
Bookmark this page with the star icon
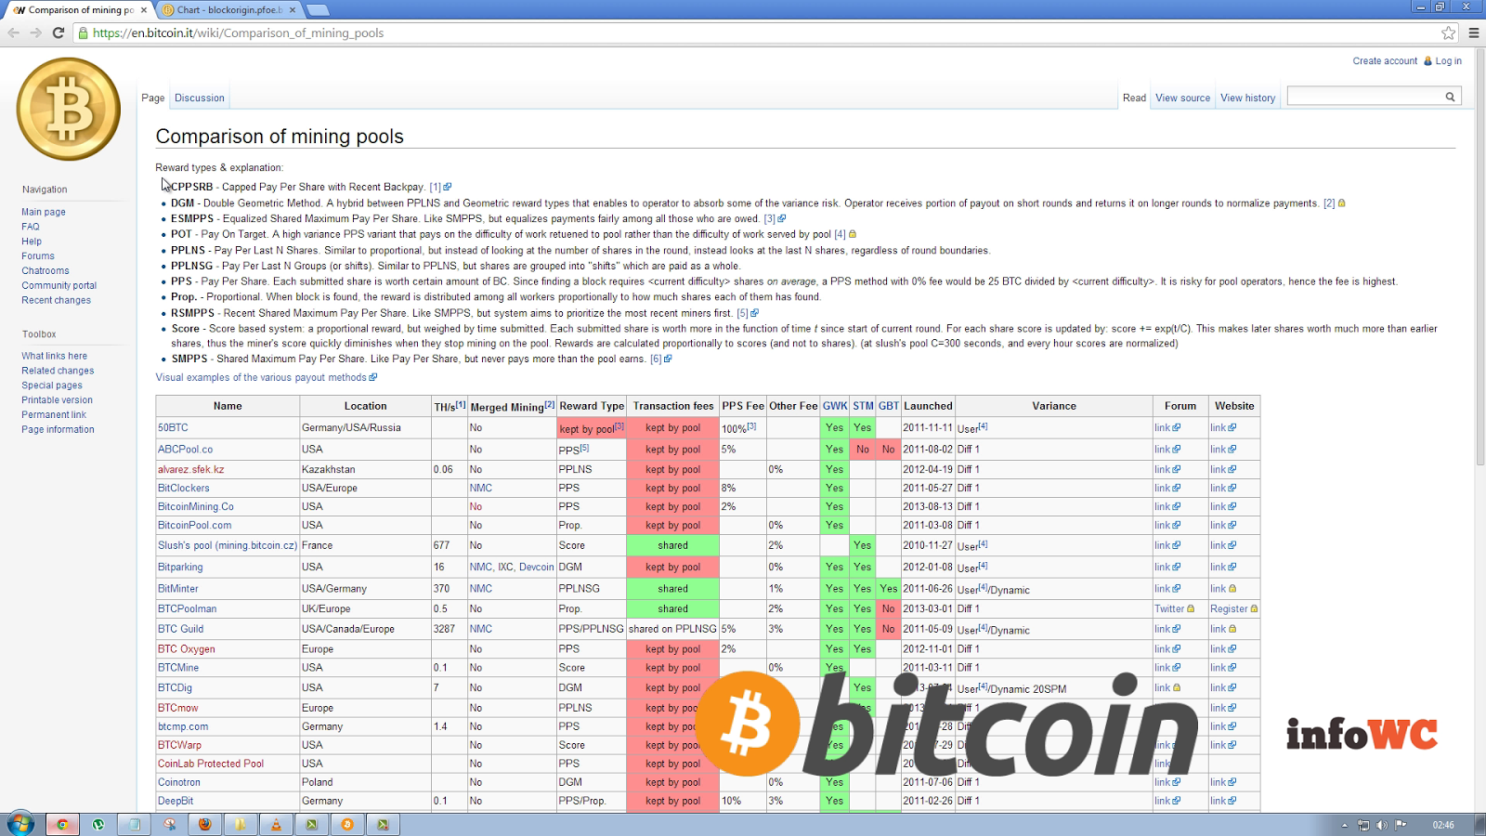(1448, 33)
